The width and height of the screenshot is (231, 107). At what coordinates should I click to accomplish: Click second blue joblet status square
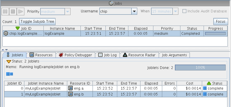point(11,74)
